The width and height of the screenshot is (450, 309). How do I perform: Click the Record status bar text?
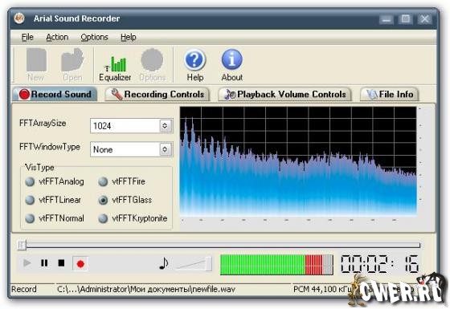coord(24,289)
